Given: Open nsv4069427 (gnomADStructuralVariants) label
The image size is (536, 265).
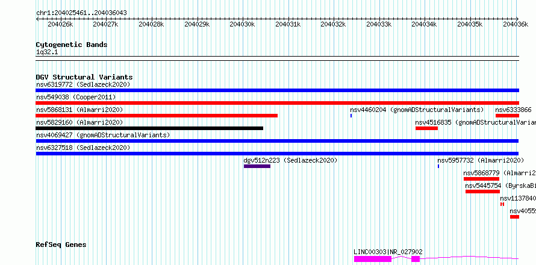Looking at the screenshot, I should point(103,135).
